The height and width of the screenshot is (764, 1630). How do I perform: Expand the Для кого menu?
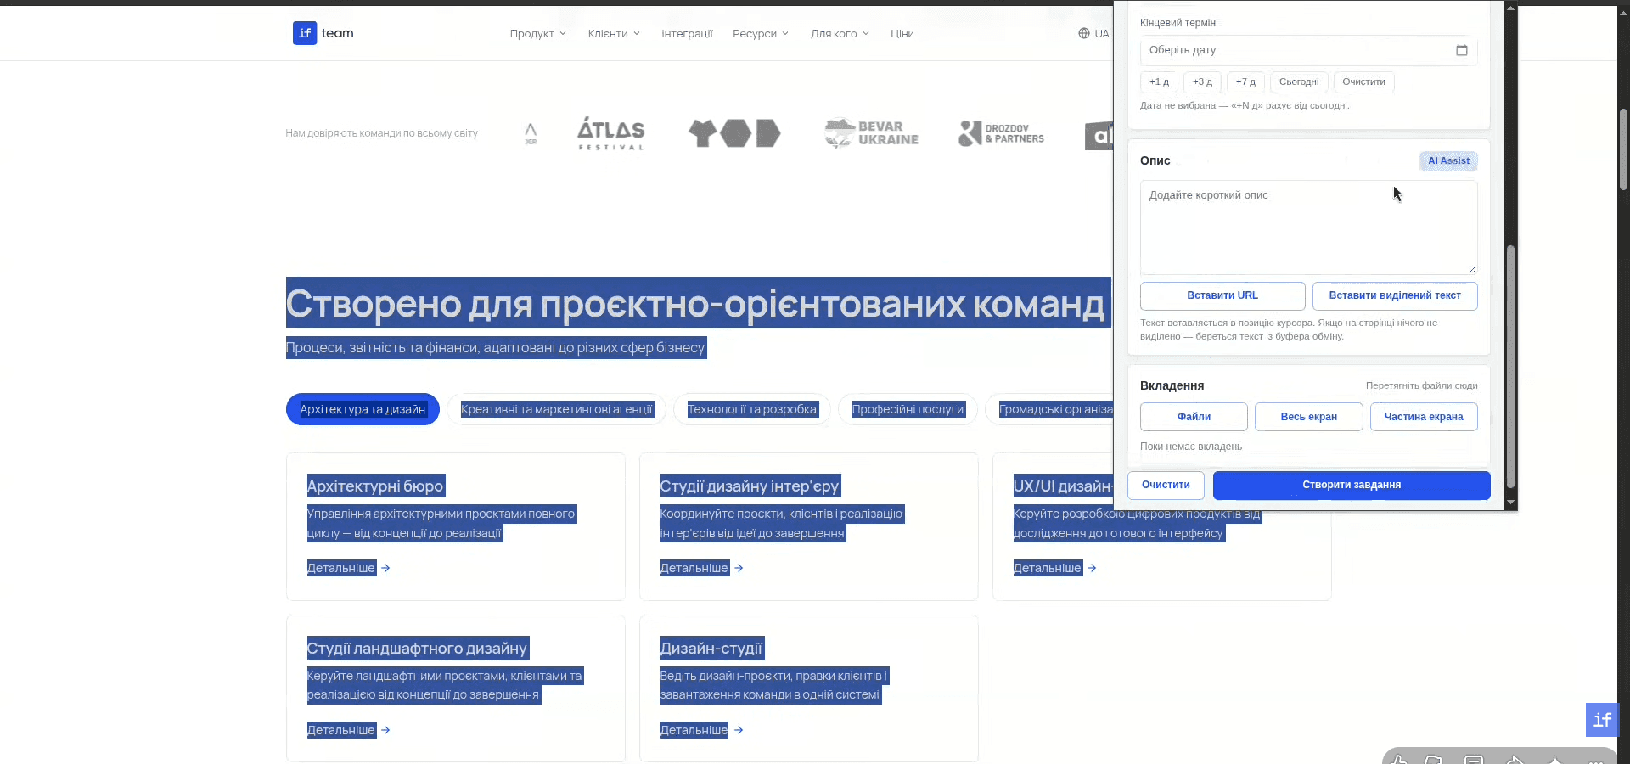pos(840,33)
